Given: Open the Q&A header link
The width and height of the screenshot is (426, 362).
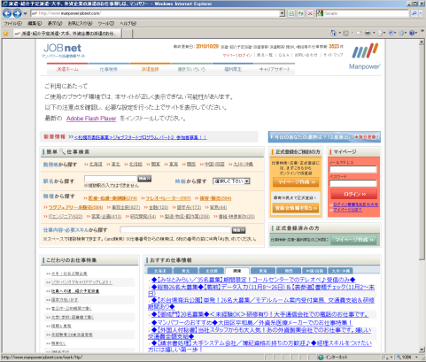Looking at the screenshot, I should 284,55.
